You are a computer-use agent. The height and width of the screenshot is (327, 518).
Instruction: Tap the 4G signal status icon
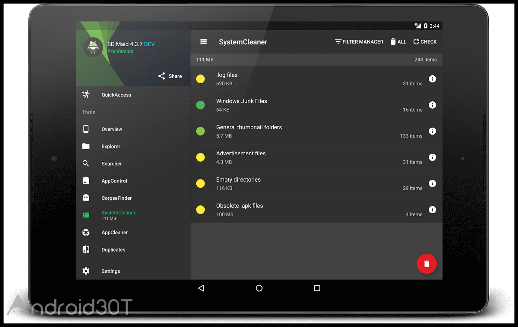(x=418, y=26)
